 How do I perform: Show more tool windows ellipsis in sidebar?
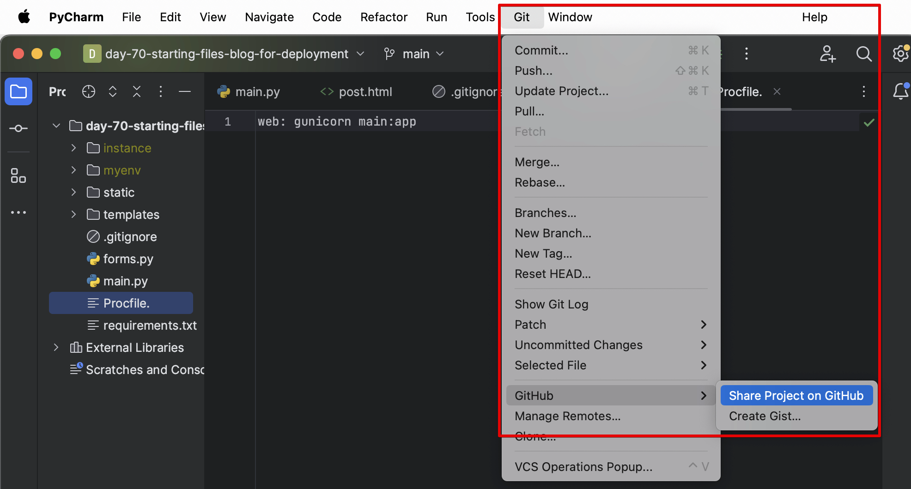tap(18, 212)
